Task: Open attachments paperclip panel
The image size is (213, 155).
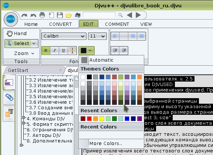Action: (x=9, y=97)
